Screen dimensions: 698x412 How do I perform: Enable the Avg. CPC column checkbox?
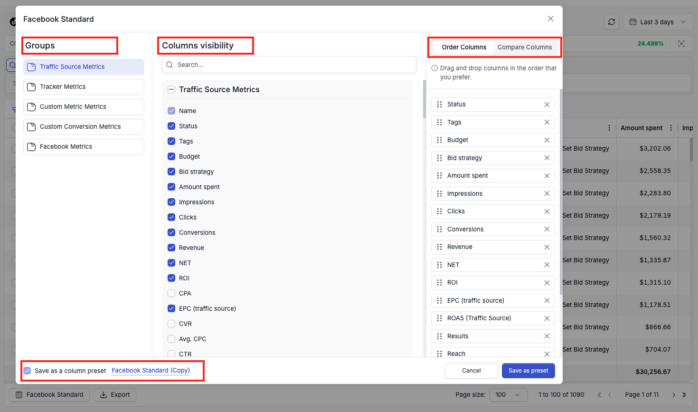click(x=171, y=339)
